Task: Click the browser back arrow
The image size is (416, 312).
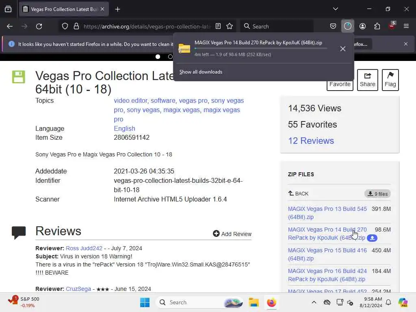Action: pyautogui.click(x=10, y=26)
